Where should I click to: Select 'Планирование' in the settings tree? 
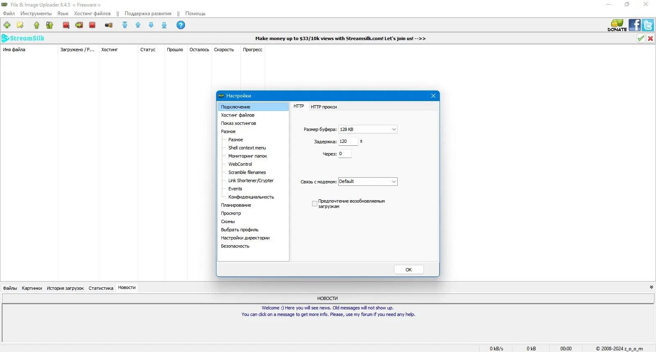tap(236, 205)
